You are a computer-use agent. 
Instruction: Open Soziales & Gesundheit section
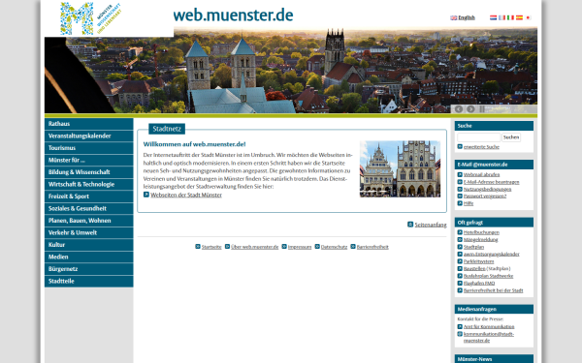pos(88,208)
